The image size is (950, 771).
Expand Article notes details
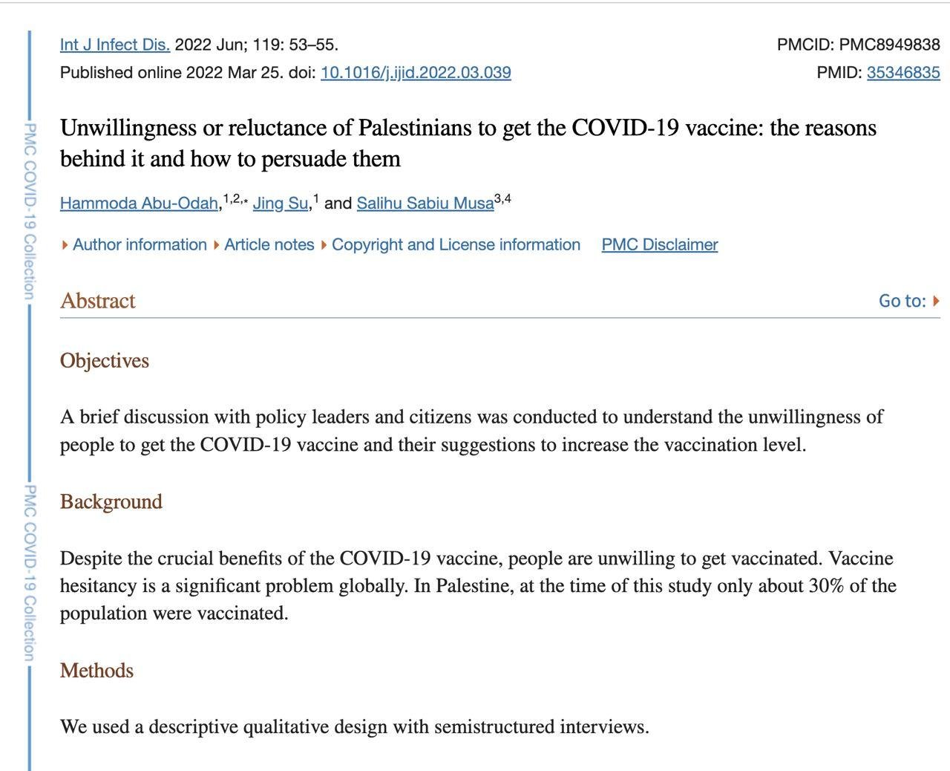tap(269, 245)
